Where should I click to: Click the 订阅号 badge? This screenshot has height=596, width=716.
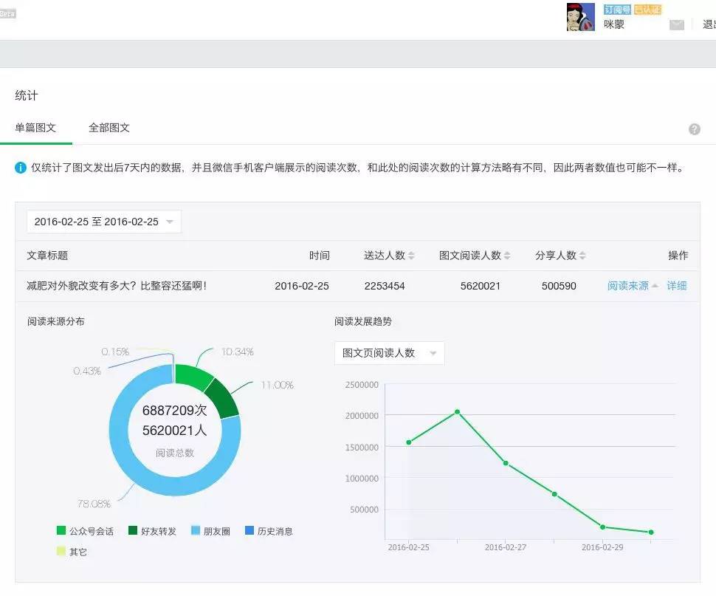(617, 10)
